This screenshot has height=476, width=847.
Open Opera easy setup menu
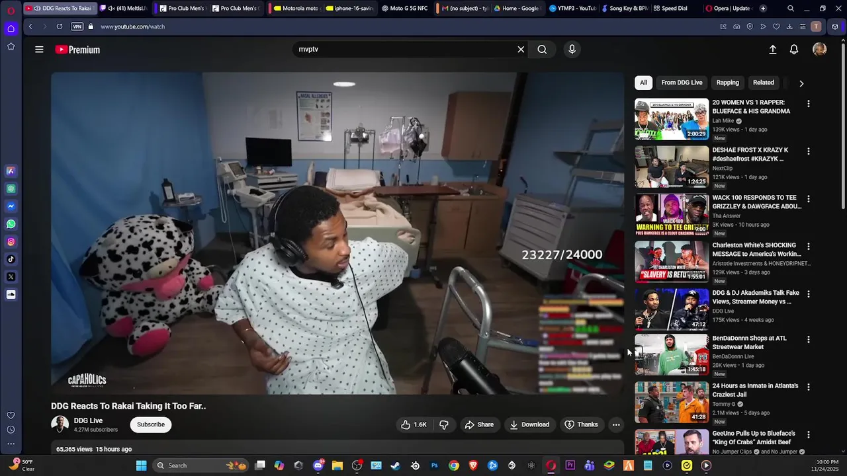[803, 26]
